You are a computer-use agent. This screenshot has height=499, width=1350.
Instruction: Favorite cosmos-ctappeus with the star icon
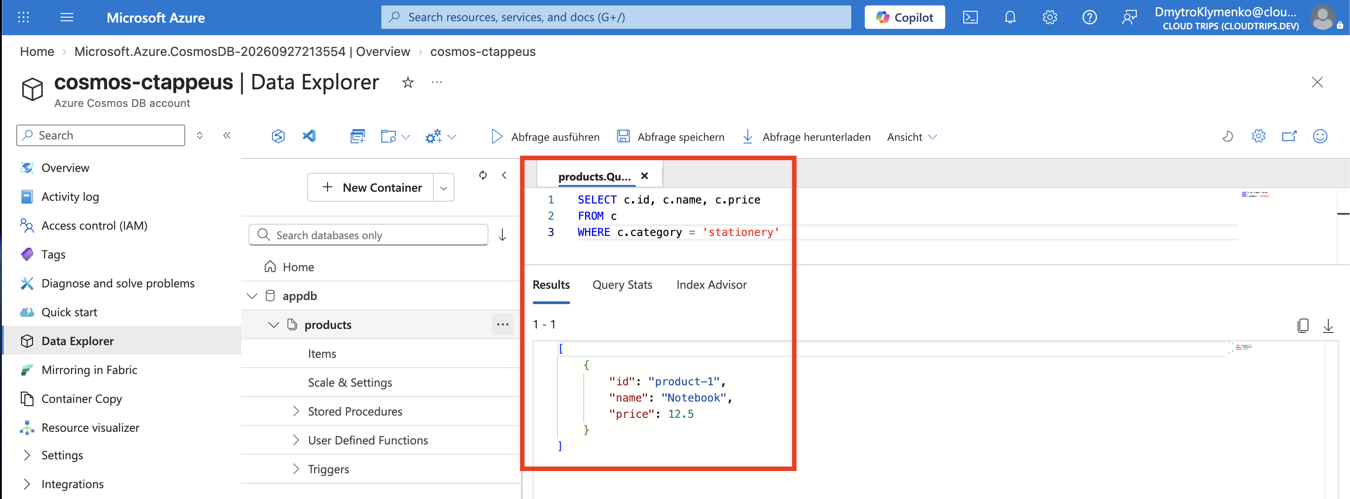(x=408, y=82)
